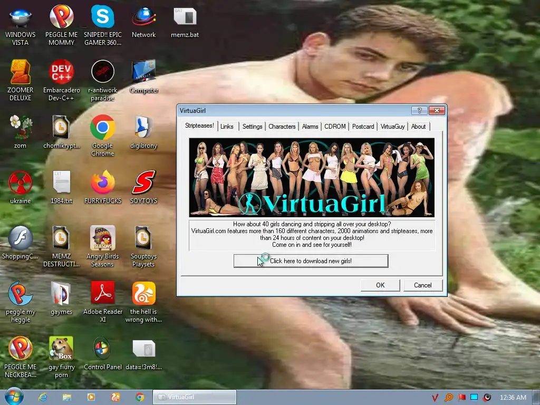Viewport: 540px width, 405px height.
Task: Select the zom flower icon
Action: pyautogui.click(x=21, y=132)
